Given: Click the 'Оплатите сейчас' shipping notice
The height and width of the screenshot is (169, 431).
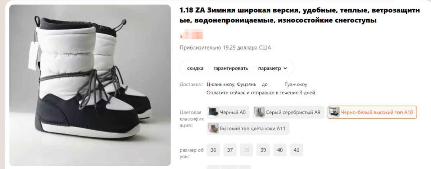Looking at the screenshot, I should (x=260, y=93).
